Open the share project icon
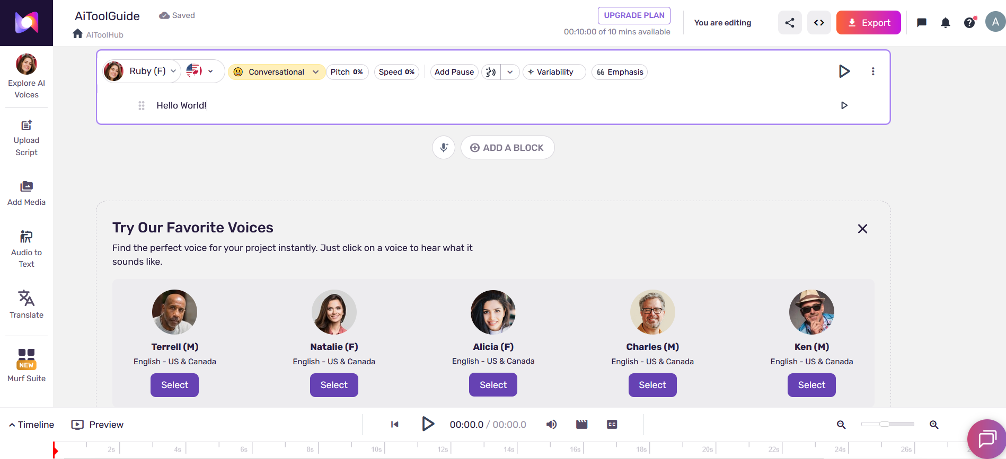Screen dimensions: 1006x459 coord(789,23)
